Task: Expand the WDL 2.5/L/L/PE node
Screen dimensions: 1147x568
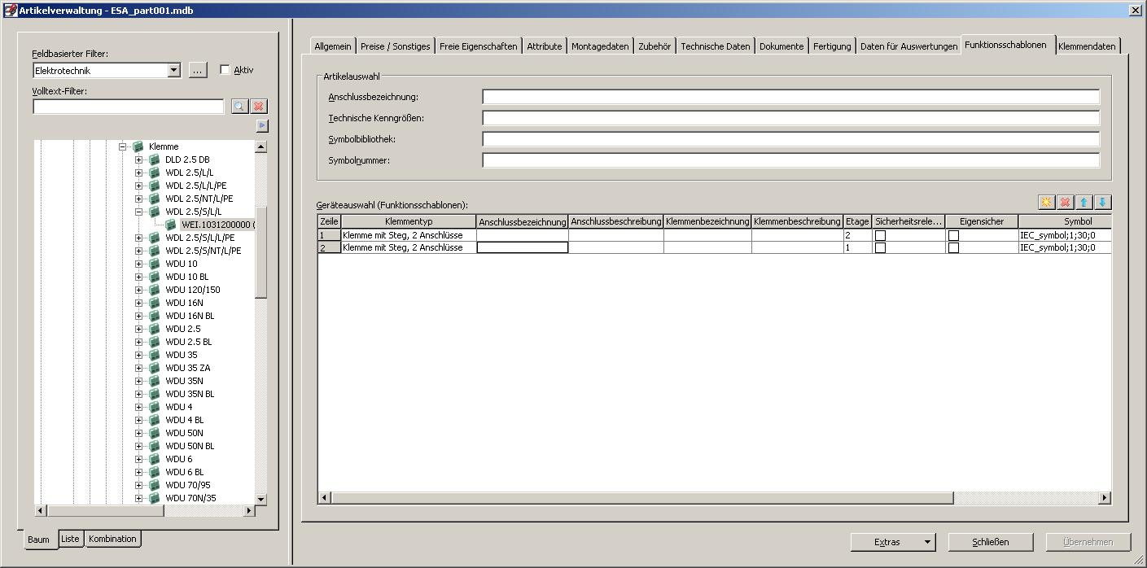Action: coord(138,186)
